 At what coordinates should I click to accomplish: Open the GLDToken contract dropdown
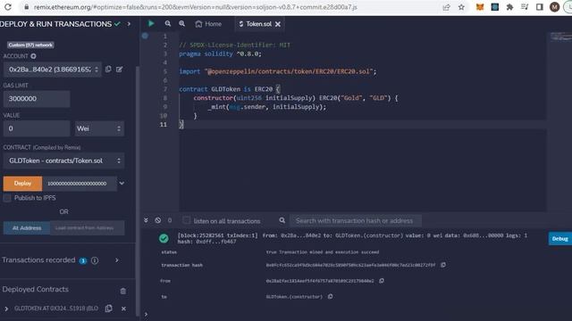[x=63, y=160]
